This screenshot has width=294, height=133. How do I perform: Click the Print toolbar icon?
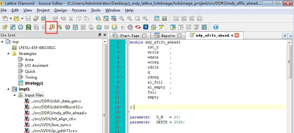pos(44,18)
